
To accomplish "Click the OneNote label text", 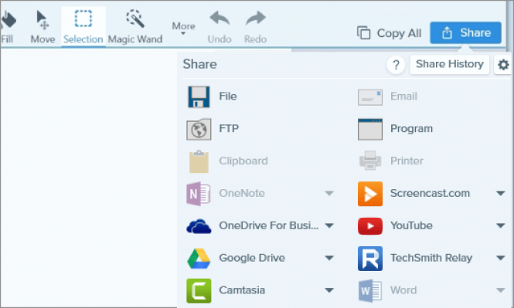I will coord(242,193).
